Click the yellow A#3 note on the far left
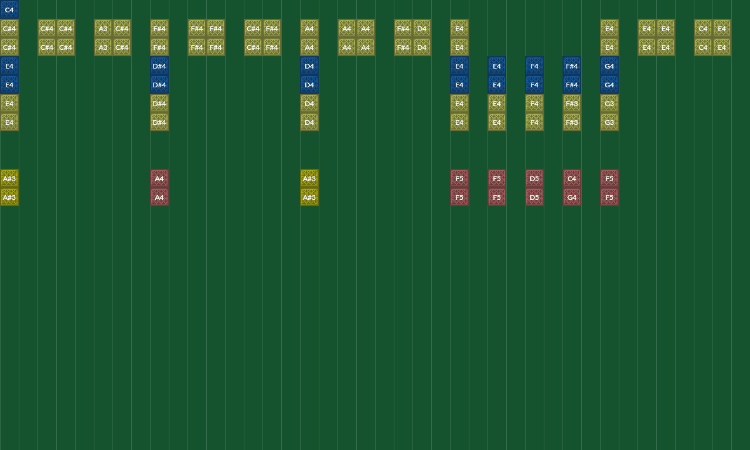750x450 pixels. pyautogui.click(x=9, y=178)
